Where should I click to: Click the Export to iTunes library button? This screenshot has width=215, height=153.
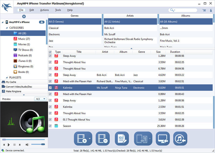180,139
